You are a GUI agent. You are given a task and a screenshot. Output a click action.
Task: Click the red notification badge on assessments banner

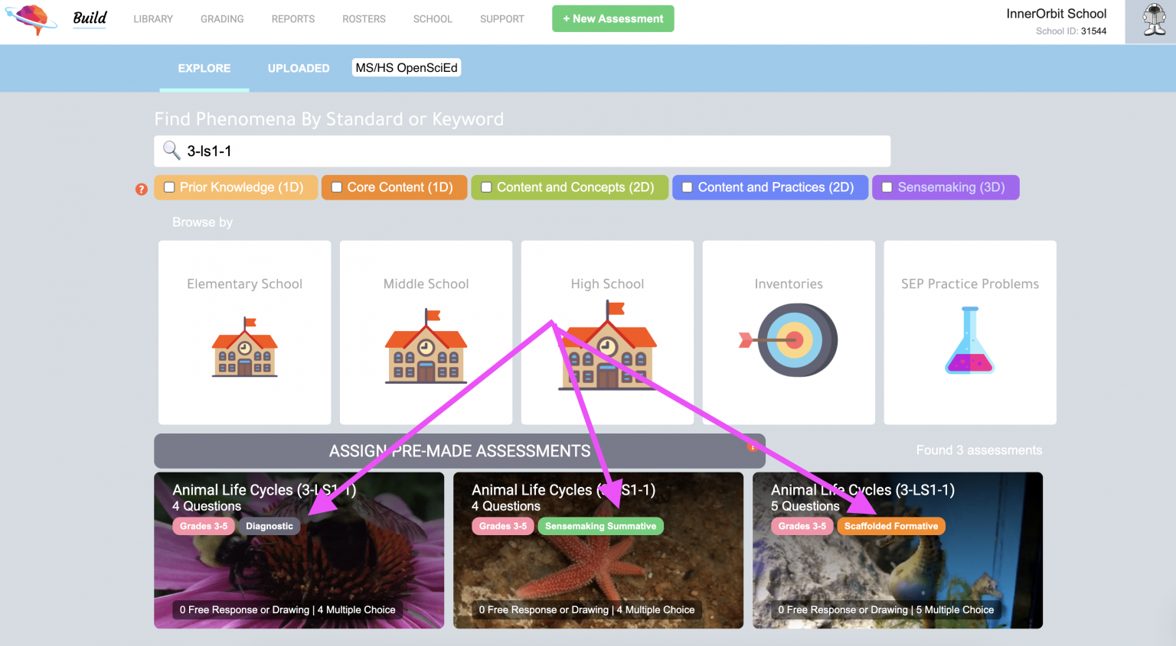point(753,447)
